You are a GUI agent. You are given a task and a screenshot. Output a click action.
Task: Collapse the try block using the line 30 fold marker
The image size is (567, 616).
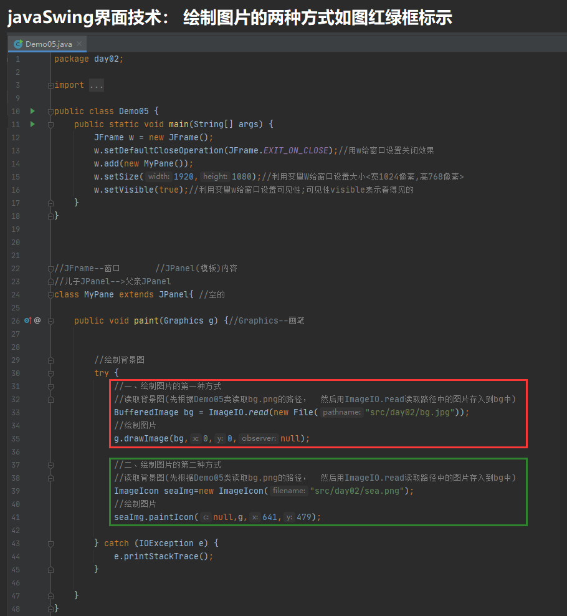pyautogui.click(x=50, y=372)
